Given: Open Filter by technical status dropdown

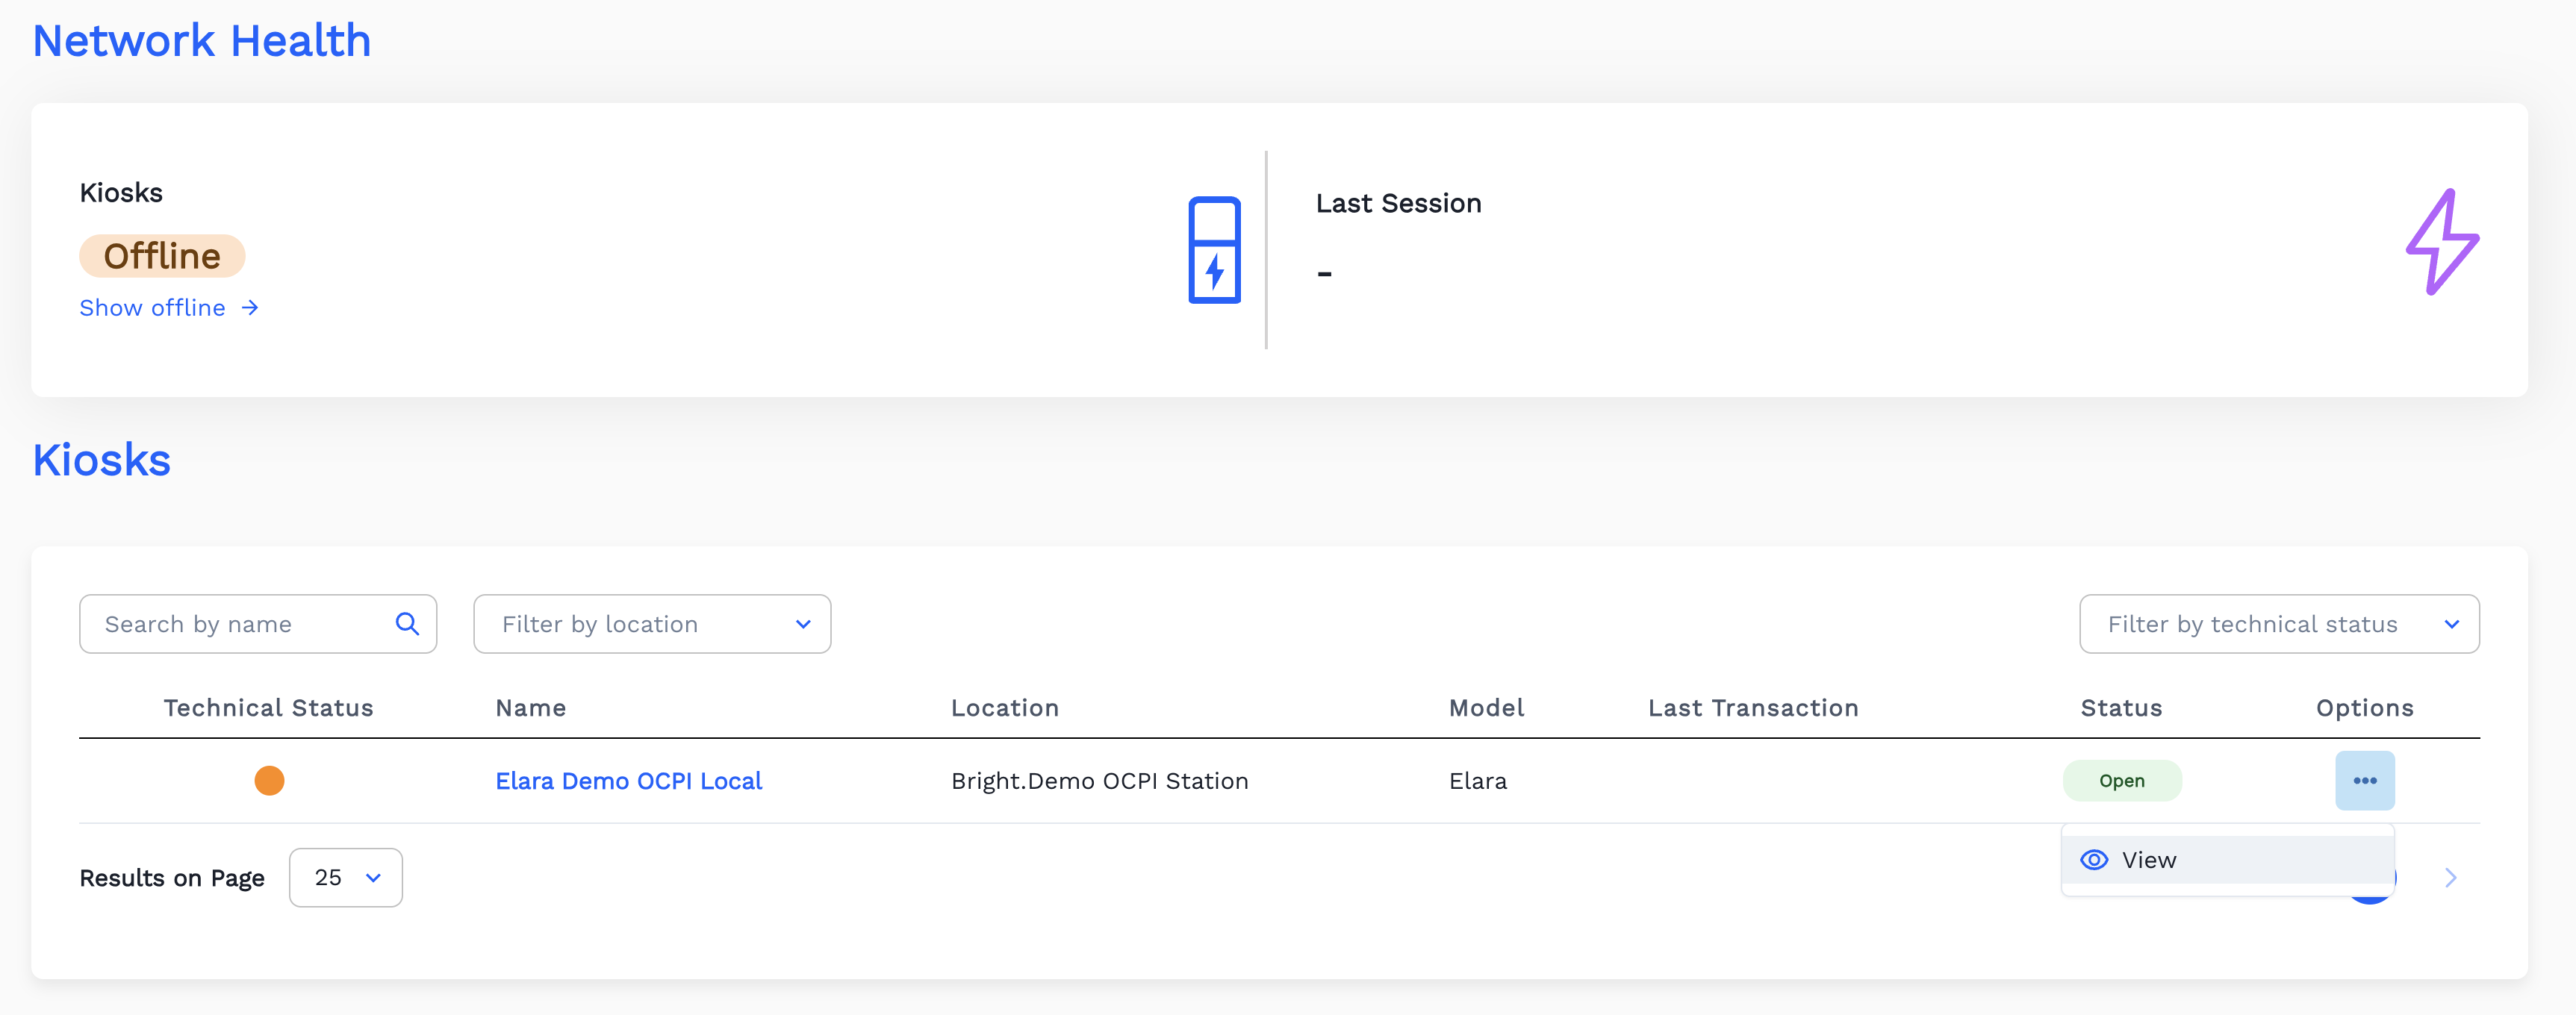Looking at the screenshot, I should tap(2278, 624).
